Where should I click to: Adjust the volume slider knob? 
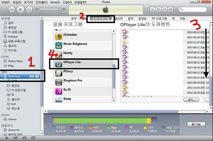pyautogui.click(x=60, y=9)
